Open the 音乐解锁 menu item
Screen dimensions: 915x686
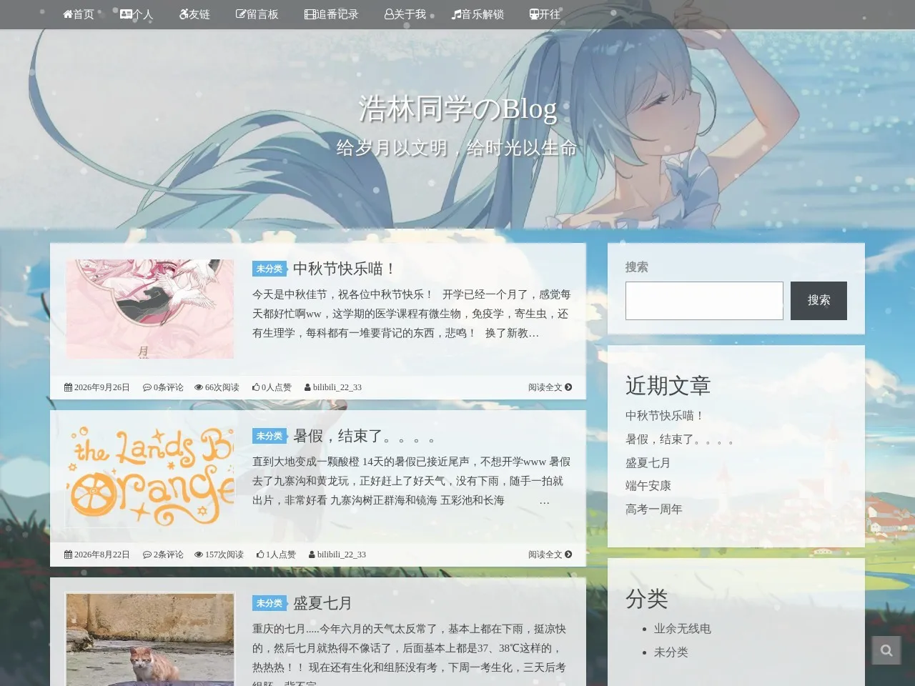coord(478,14)
